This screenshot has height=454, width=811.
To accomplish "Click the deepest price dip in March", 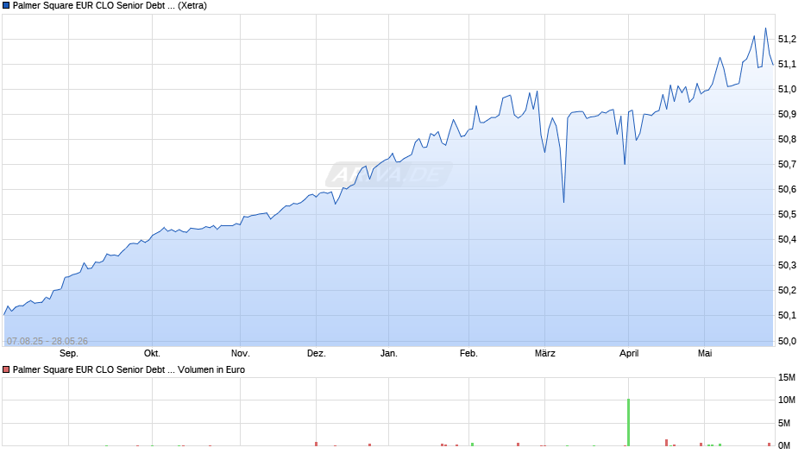I will point(563,202).
